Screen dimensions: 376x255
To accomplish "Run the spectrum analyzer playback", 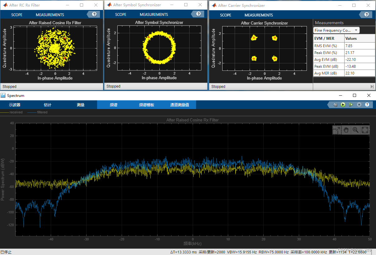I will pyautogui.click(x=343, y=105).
